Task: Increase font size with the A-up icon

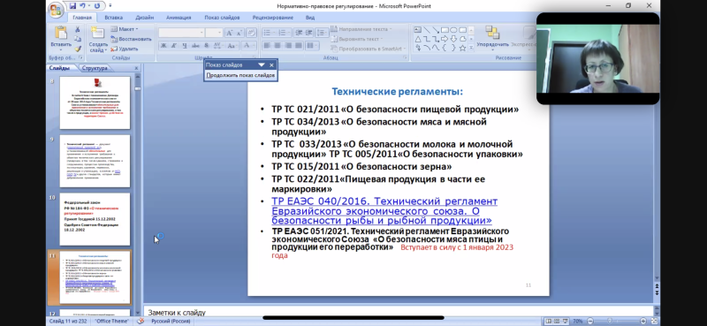Action: 229,33
